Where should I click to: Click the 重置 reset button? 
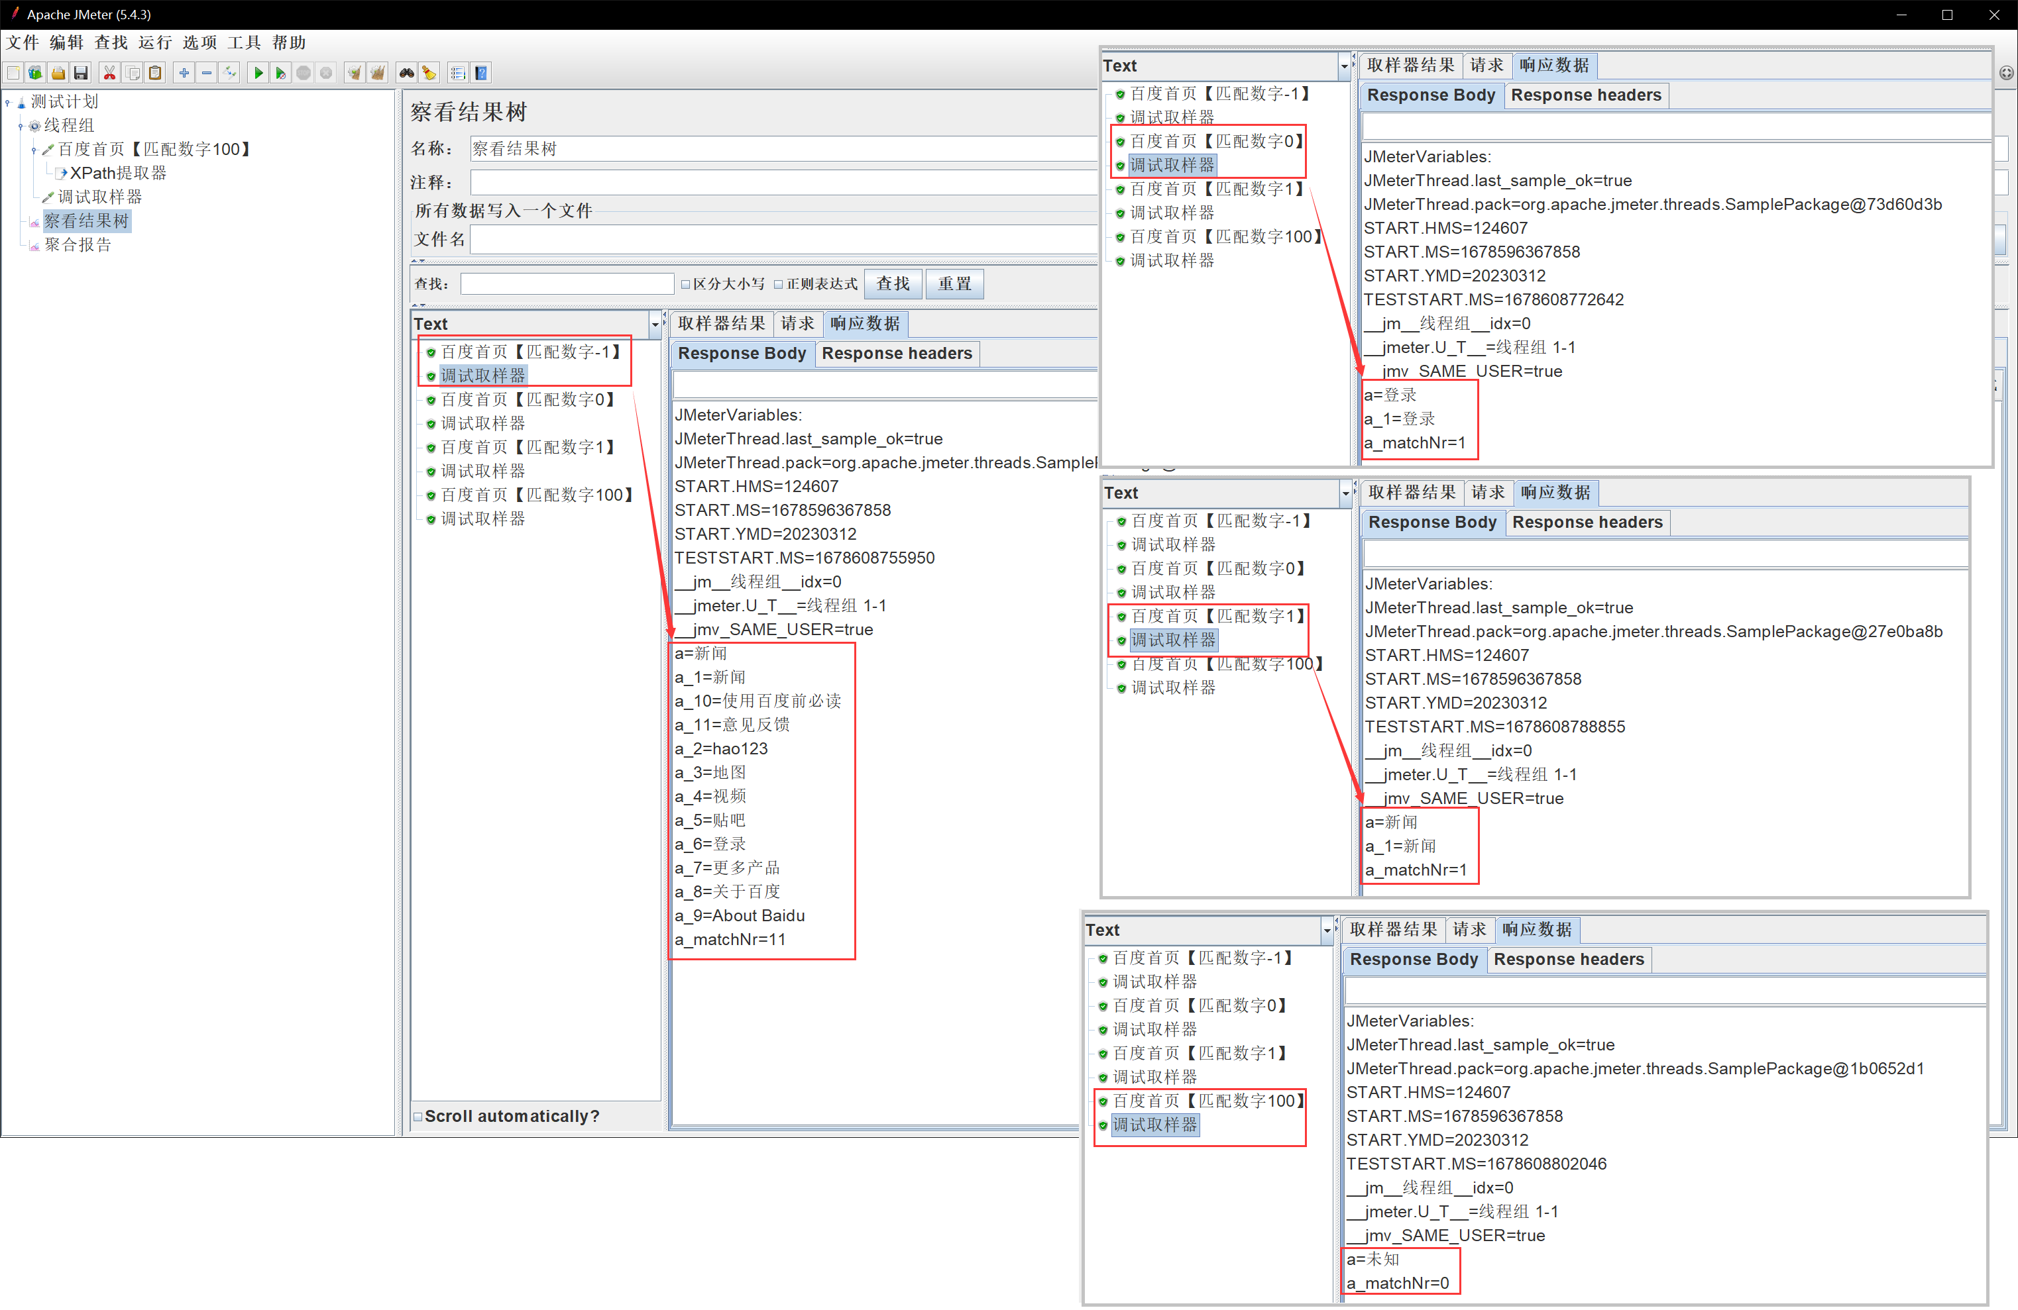pyautogui.click(x=954, y=284)
